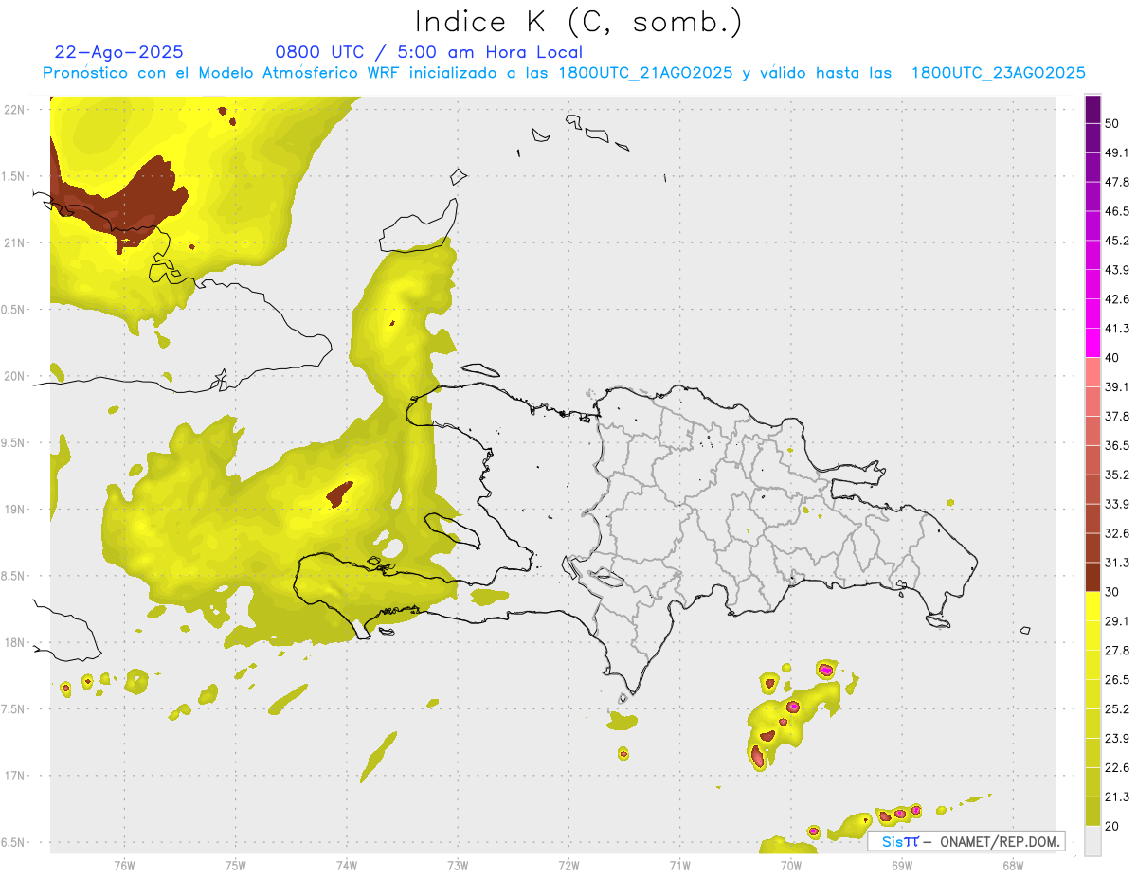Click the '68W' longitude axis label
The width and height of the screenshot is (1137, 878).
pyautogui.click(x=1012, y=866)
